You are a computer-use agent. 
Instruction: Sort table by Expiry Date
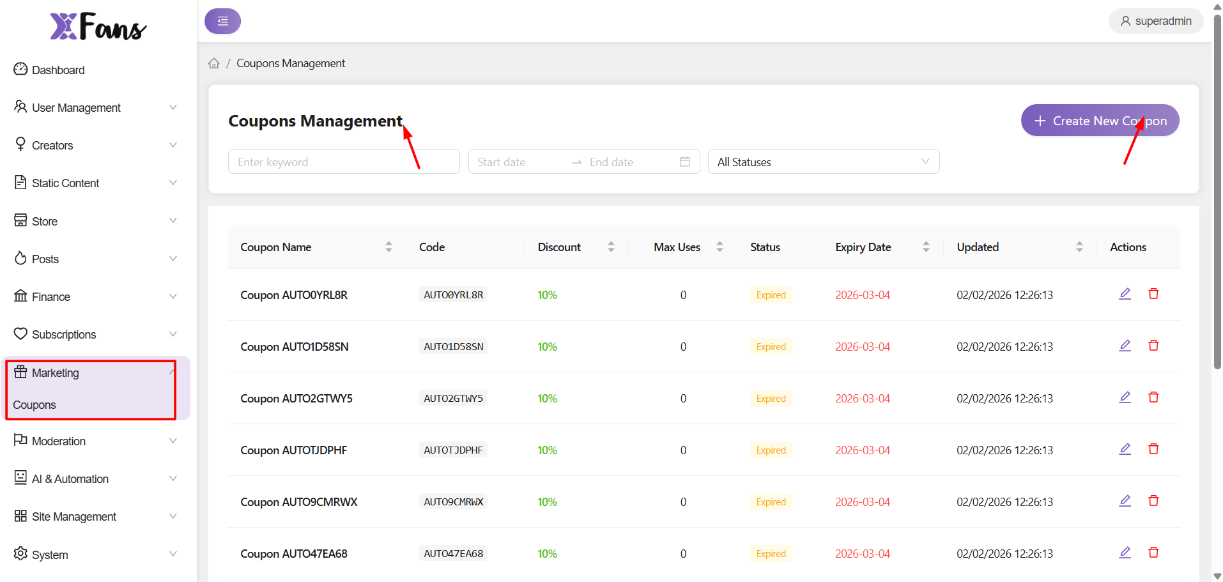[926, 247]
